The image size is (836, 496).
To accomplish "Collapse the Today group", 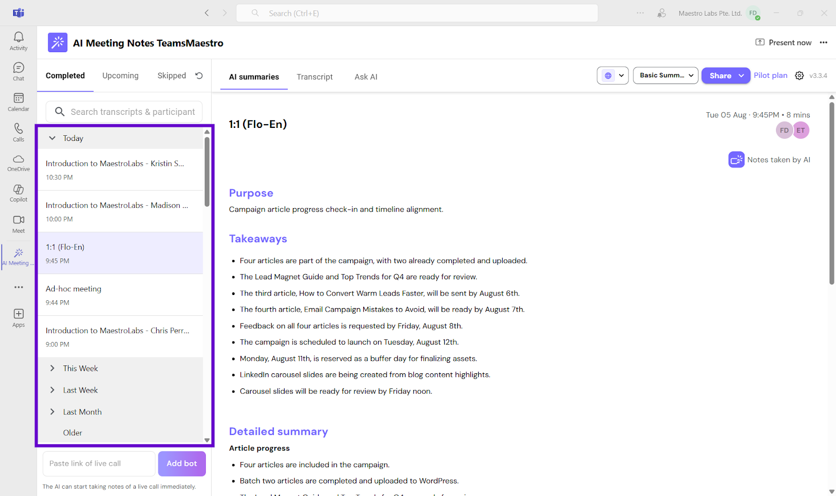I will click(52, 138).
